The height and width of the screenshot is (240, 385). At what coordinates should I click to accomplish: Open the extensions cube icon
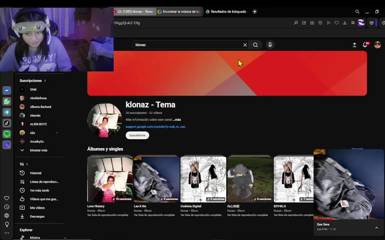coord(372,23)
